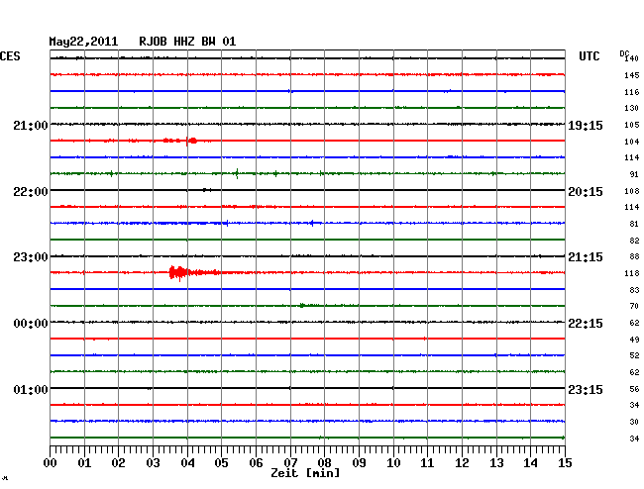Select the DC value 108

632,191
